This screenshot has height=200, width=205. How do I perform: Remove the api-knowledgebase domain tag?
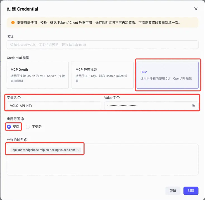click(x=78, y=150)
